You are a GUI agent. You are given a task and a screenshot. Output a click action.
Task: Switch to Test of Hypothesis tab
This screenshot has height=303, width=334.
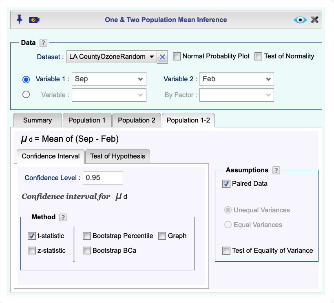[x=117, y=156]
